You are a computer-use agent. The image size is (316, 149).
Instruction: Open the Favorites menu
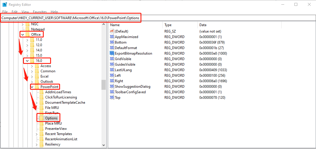click(x=40, y=12)
